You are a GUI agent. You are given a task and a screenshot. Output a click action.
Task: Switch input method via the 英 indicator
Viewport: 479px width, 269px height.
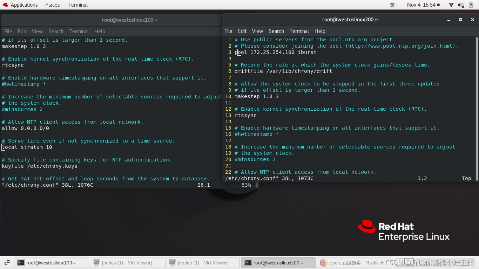pos(392,5)
